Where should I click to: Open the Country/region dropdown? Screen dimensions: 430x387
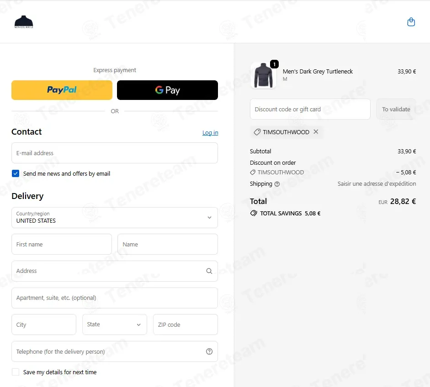pyautogui.click(x=115, y=218)
